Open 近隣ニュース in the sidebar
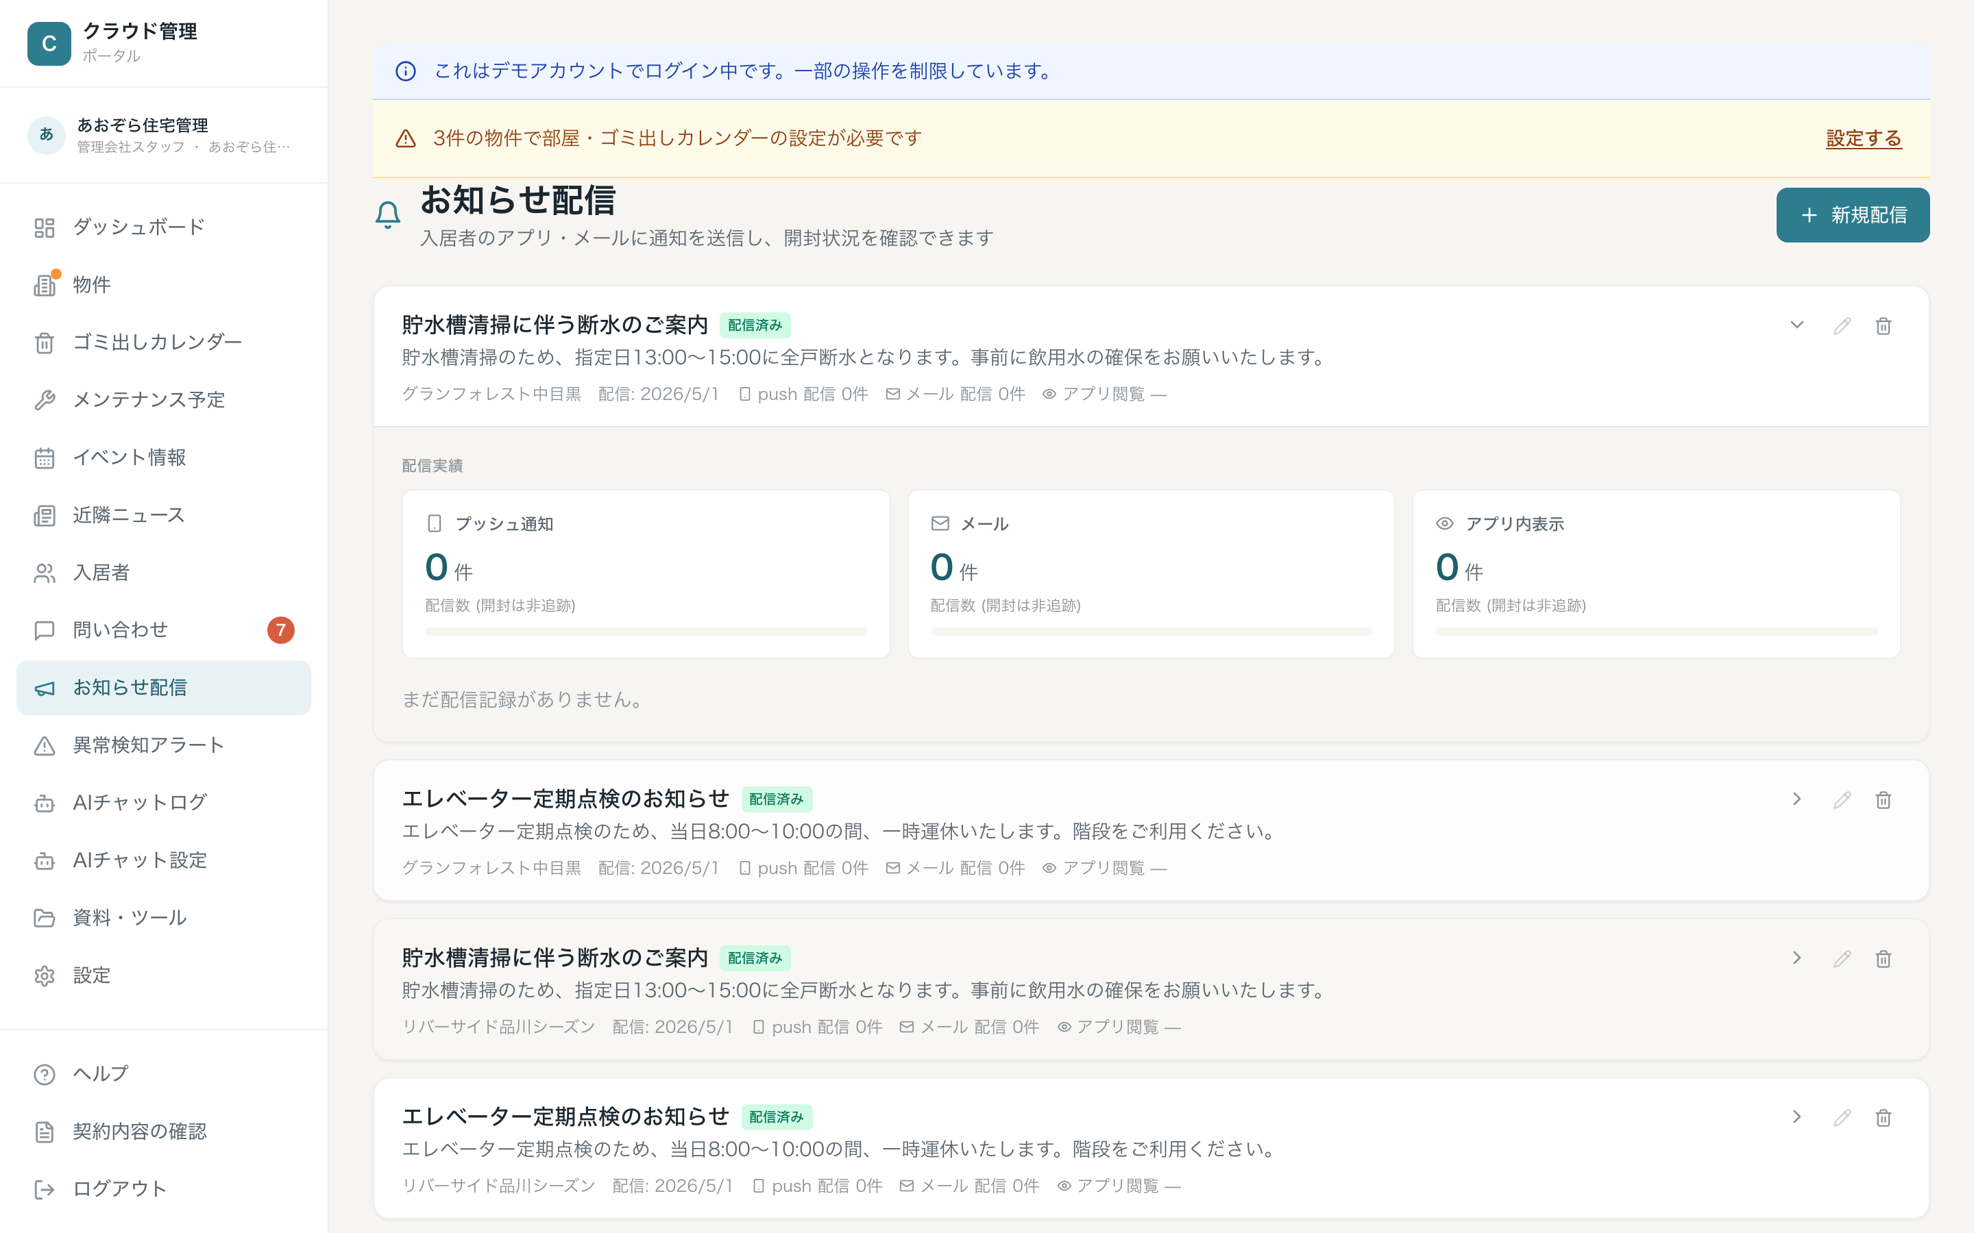 163,515
